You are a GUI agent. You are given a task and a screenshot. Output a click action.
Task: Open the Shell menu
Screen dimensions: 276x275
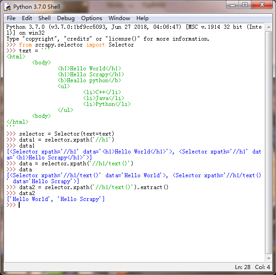tap(44, 18)
